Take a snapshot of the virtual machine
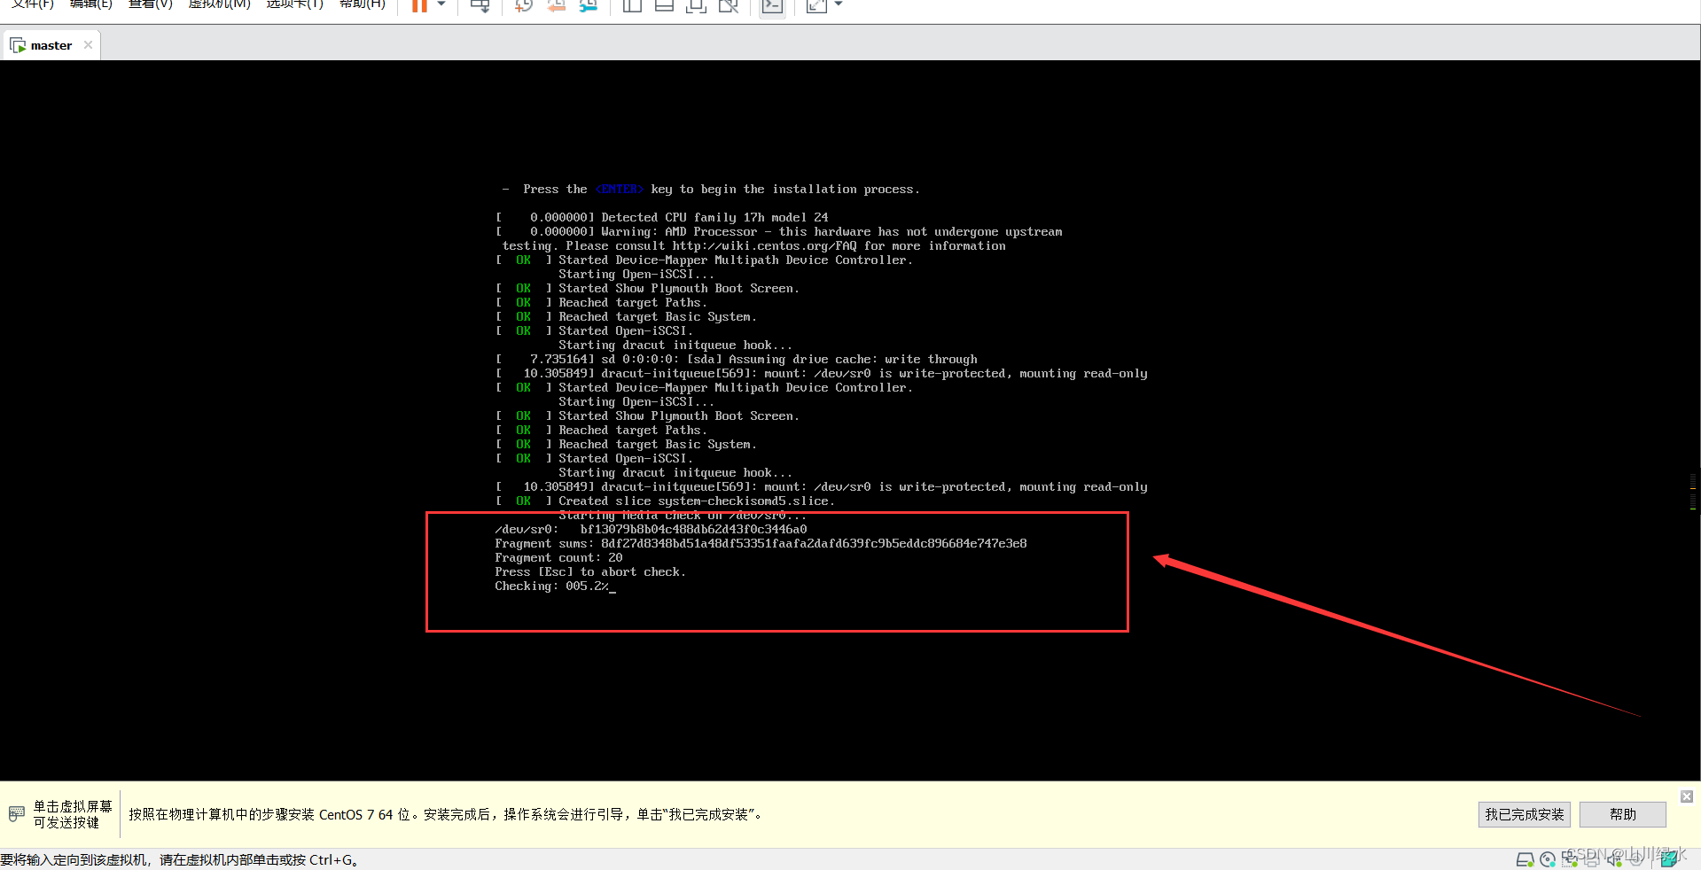The height and width of the screenshot is (870, 1701). pos(524,5)
